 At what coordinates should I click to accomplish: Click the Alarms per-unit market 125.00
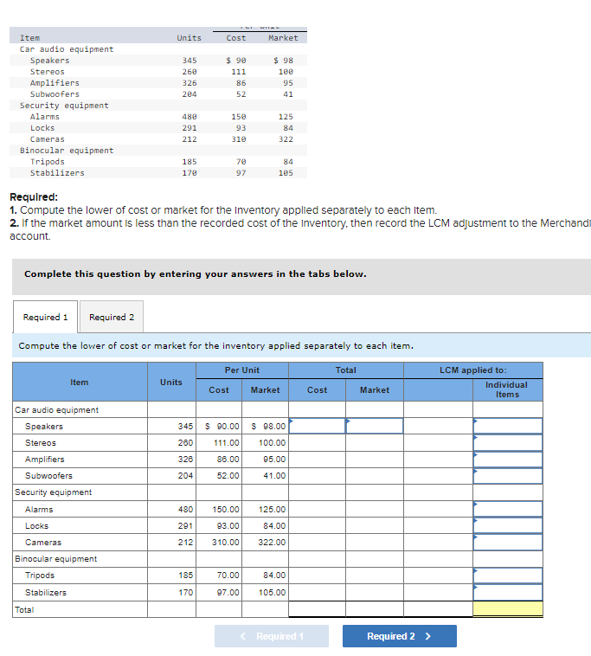(272, 509)
